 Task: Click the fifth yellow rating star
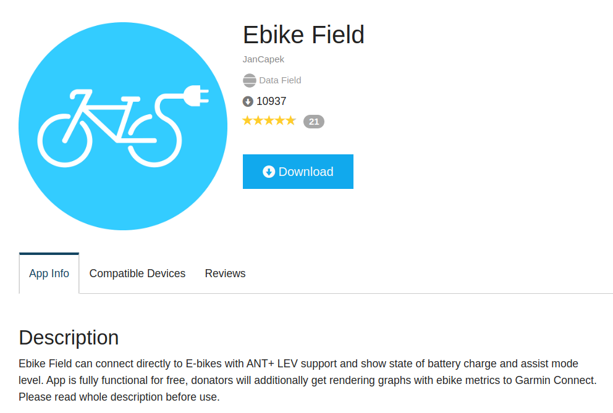(290, 121)
